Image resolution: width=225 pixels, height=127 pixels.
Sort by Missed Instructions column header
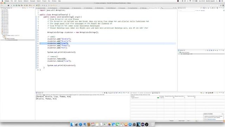[180, 96]
